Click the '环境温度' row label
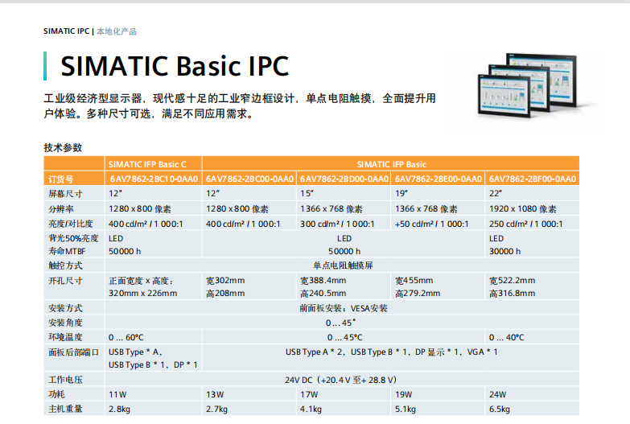The width and height of the screenshot is (630, 424). 65,337
